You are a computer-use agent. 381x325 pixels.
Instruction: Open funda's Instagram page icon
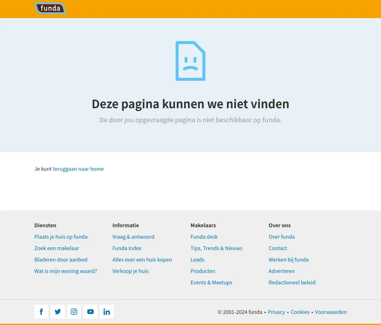pos(74,312)
